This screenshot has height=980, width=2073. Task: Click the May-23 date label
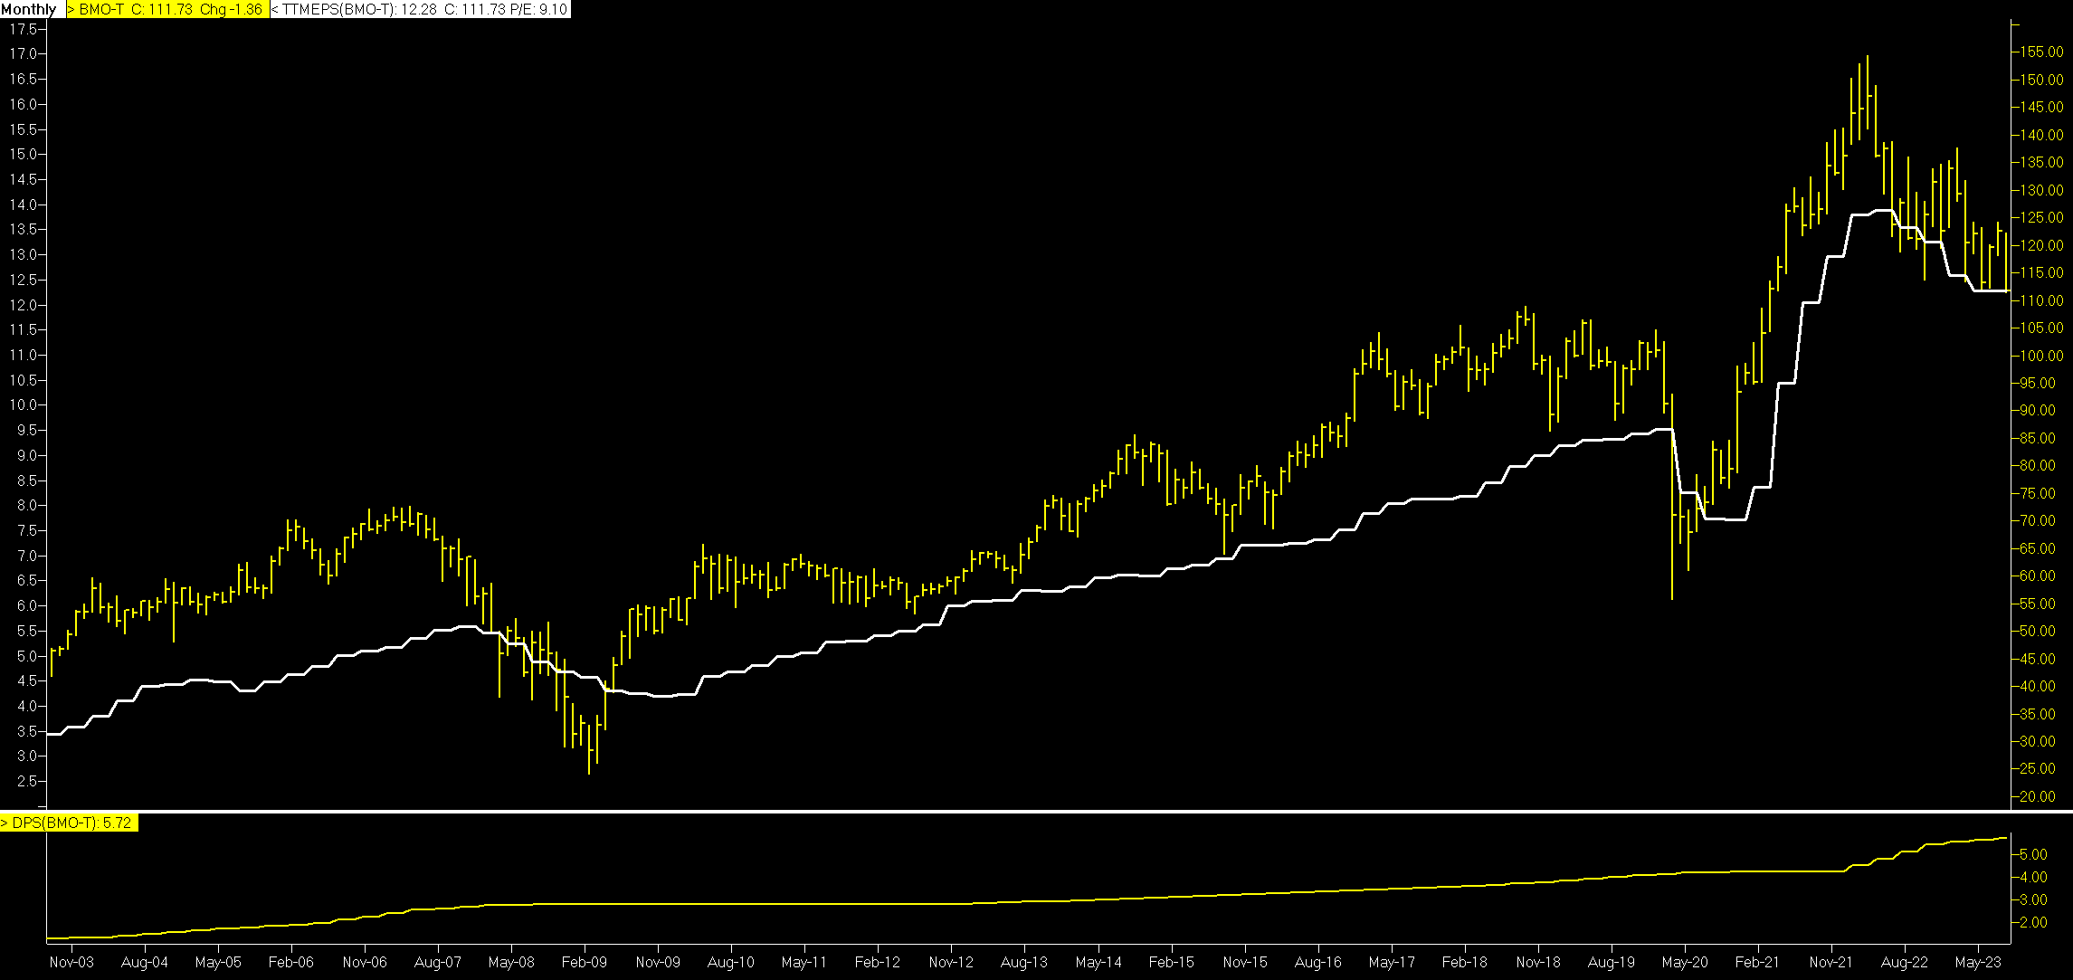coord(1978,962)
